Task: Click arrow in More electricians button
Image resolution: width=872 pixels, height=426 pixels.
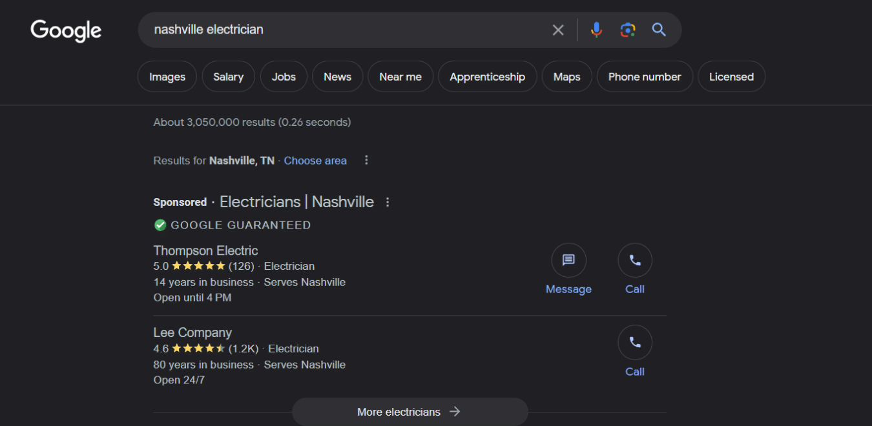Action: pyautogui.click(x=455, y=411)
